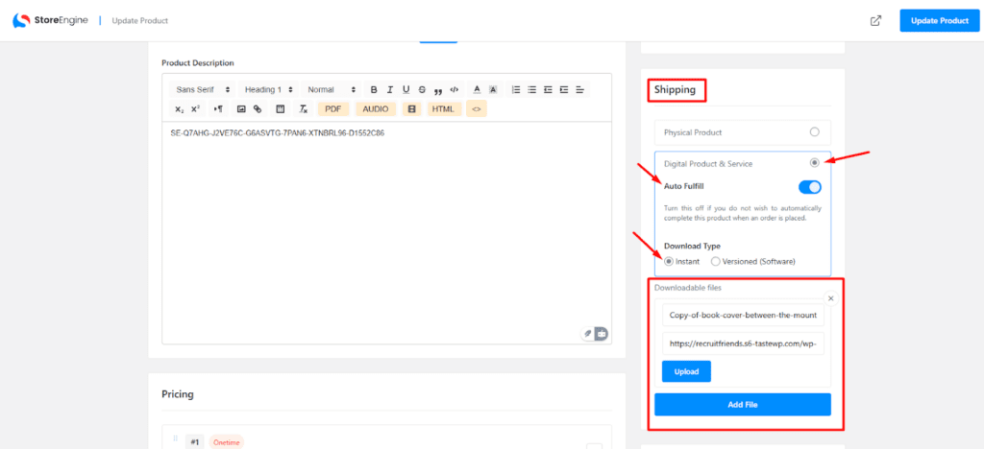Open the Sans Serif font dropdown
The image size is (984, 449).
tap(203, 89)
